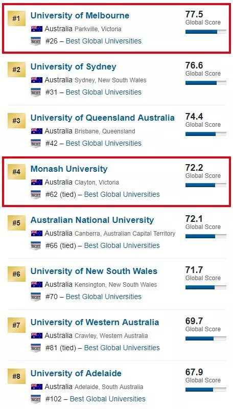Click BEST badge icon beside #42 ranking
This screenshot has width=233, height=409.
click(36, 144)
